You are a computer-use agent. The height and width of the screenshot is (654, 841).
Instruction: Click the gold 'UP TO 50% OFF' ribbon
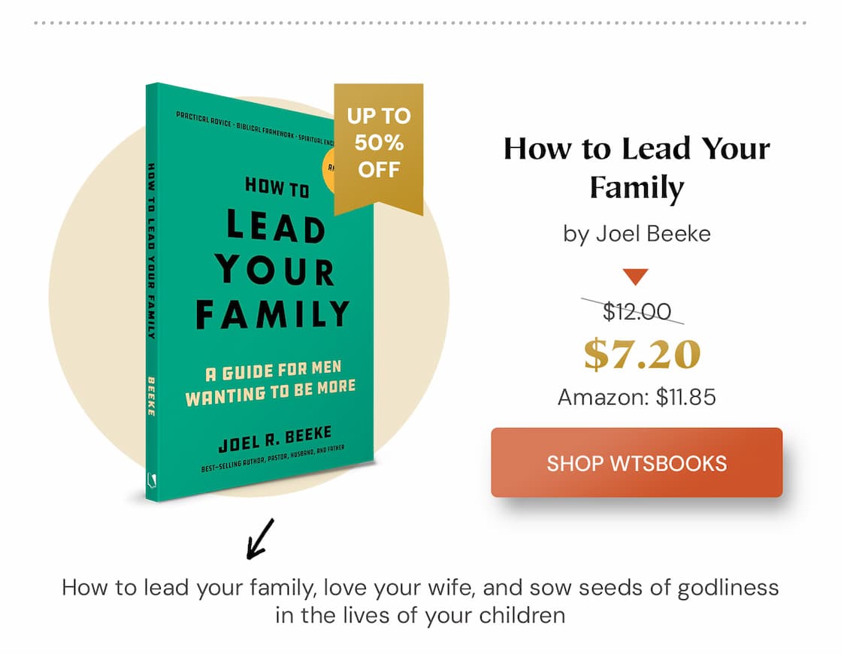379,144
